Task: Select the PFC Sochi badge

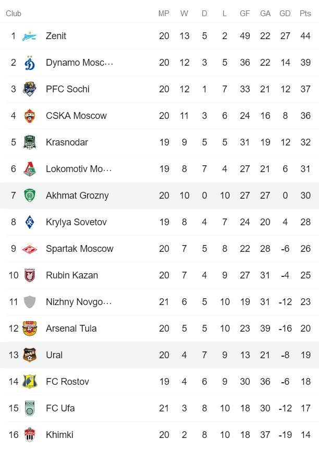Action: coord(31,89)
